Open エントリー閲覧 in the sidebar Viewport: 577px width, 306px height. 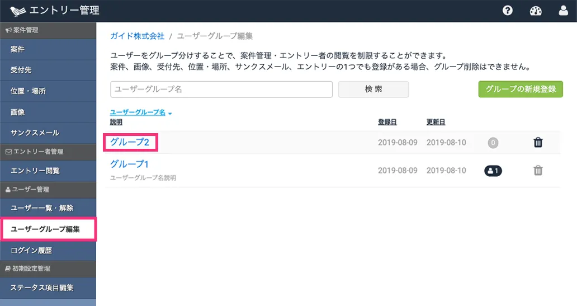(x=48, y=171)
